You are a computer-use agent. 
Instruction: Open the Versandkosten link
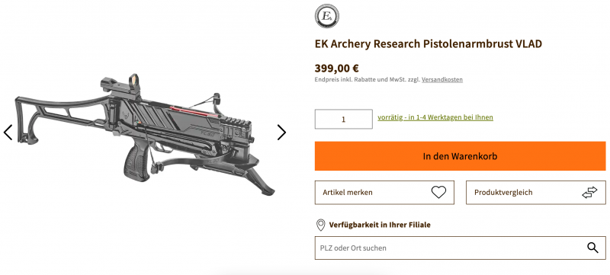point(442,80)
